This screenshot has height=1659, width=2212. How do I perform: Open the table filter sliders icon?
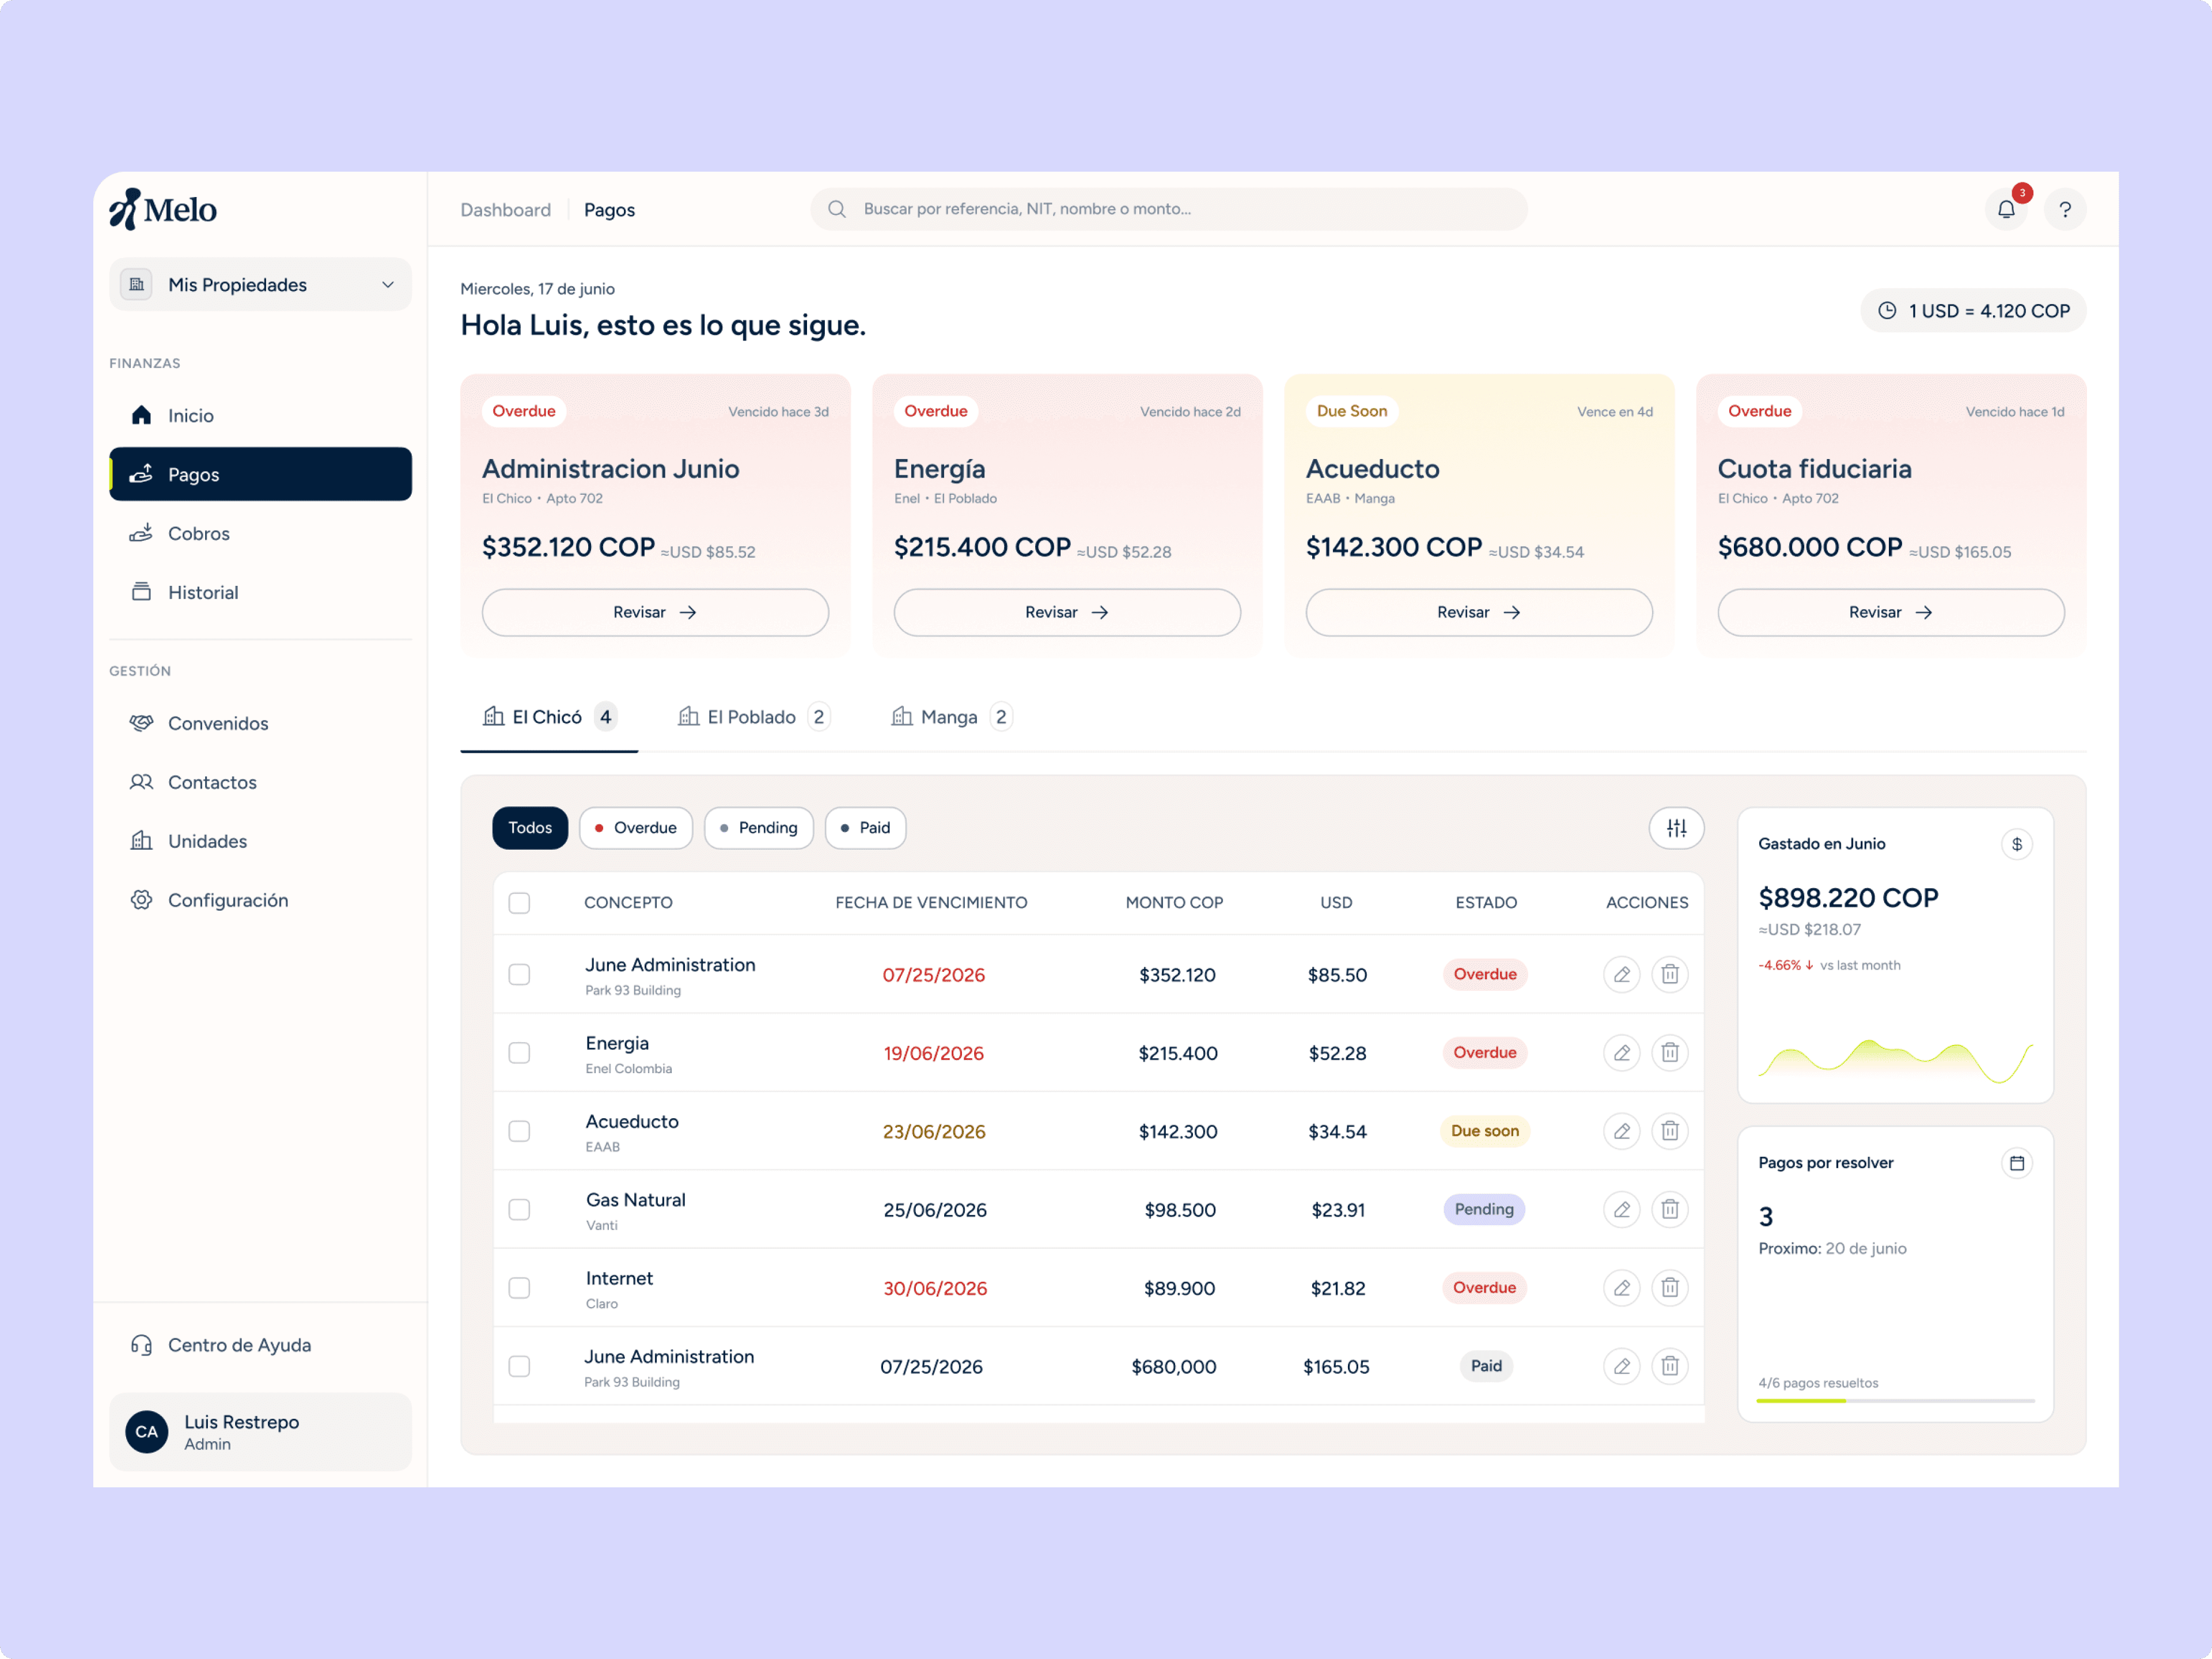click(1676, 828)
